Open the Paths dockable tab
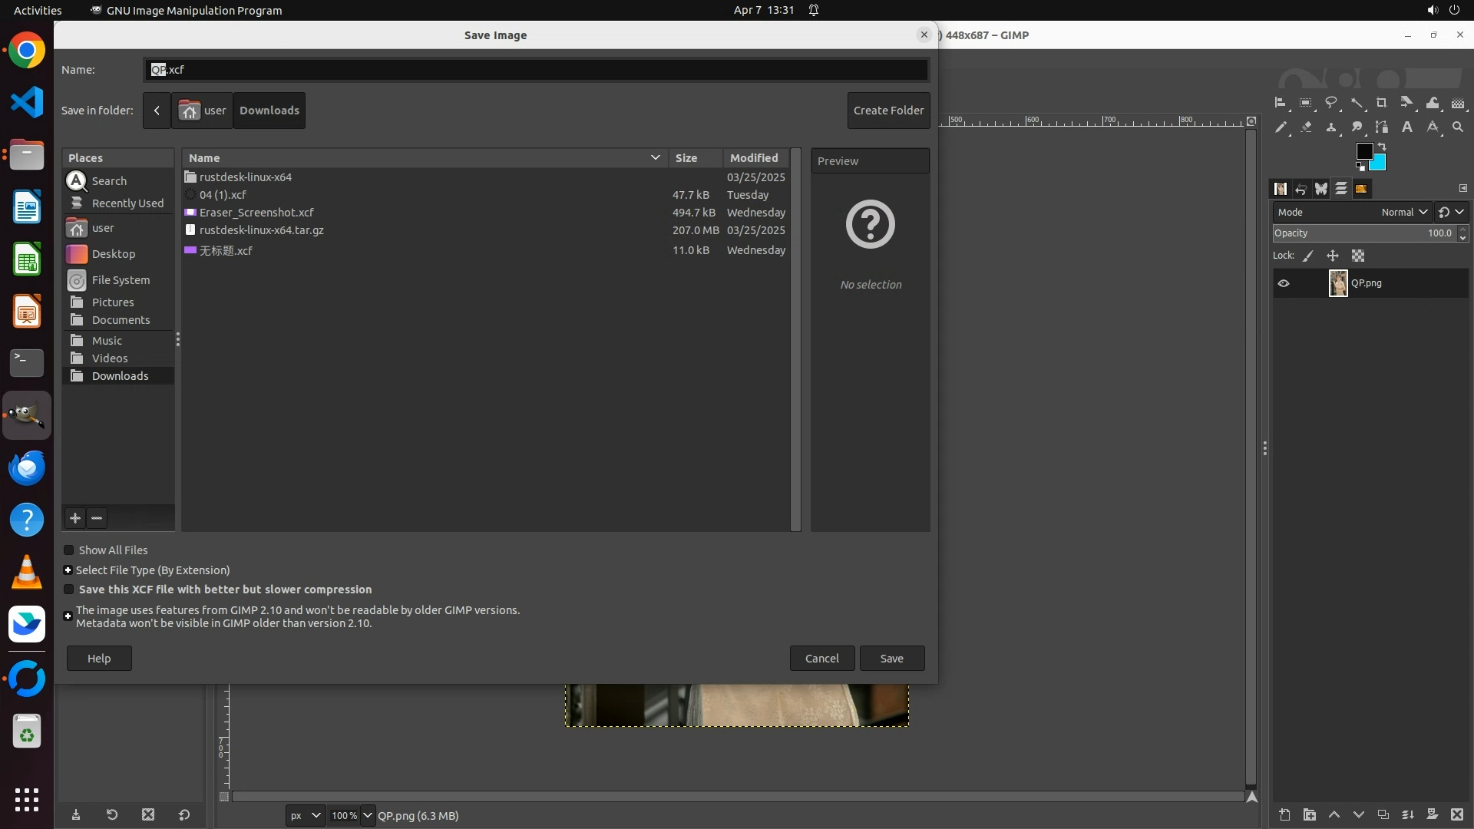Viewport: 1474px width, 829px height. pos(1321,189)
